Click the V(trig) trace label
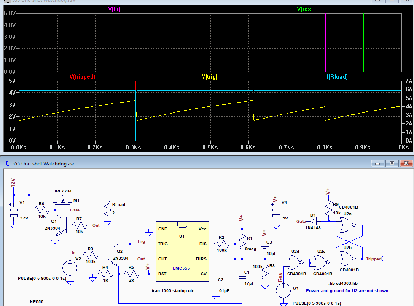The image size is (414, 306). pyautogui.click(x=210, y=77)
